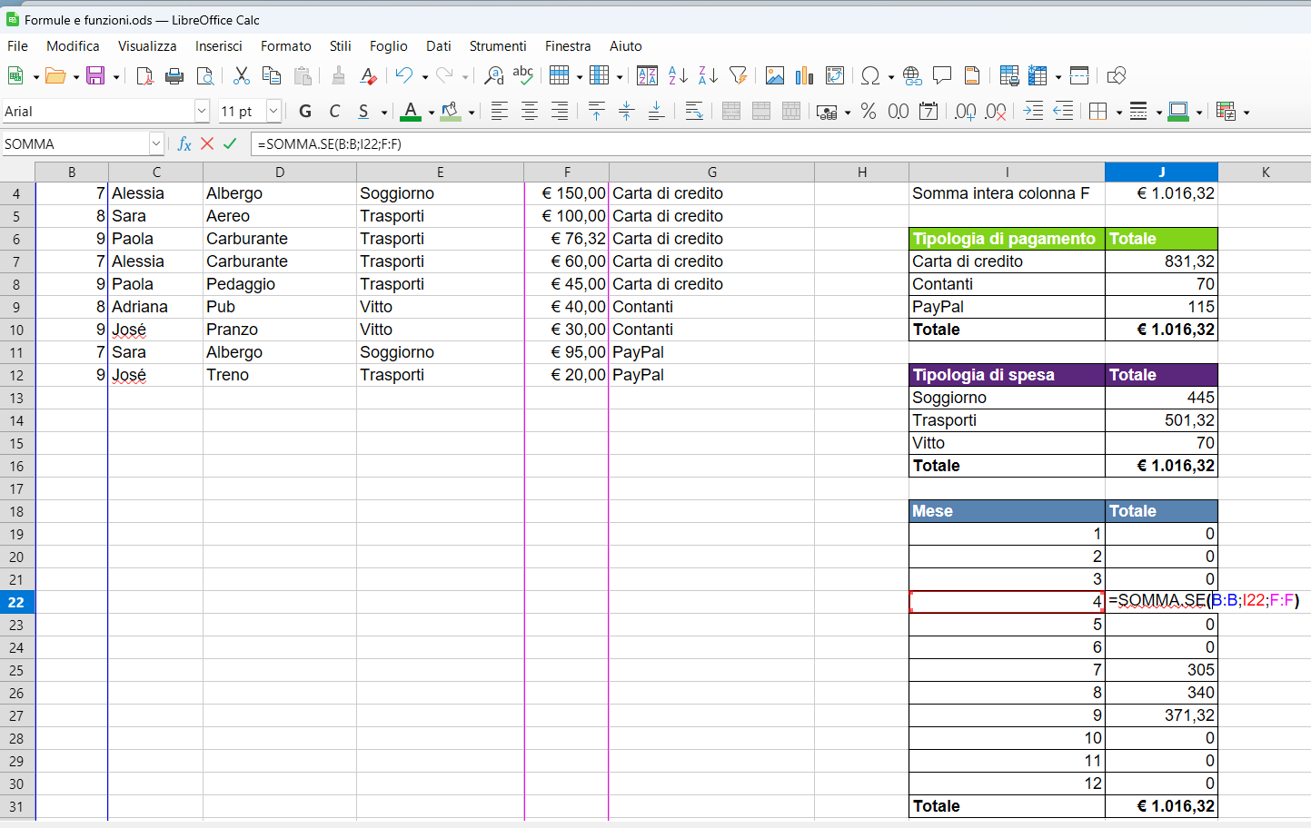Toggle Bold formatting G button
This screenshot has height=828, width=1311.
tap(305, 112)
